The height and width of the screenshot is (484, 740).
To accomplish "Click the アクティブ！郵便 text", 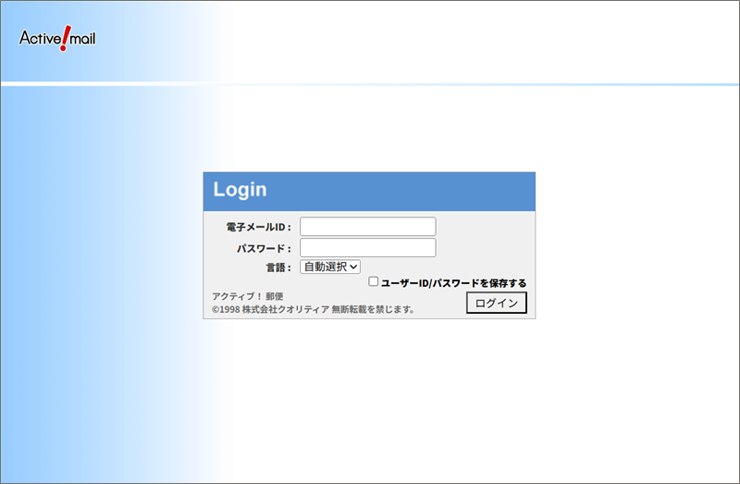I will click(x=248, y=296).
